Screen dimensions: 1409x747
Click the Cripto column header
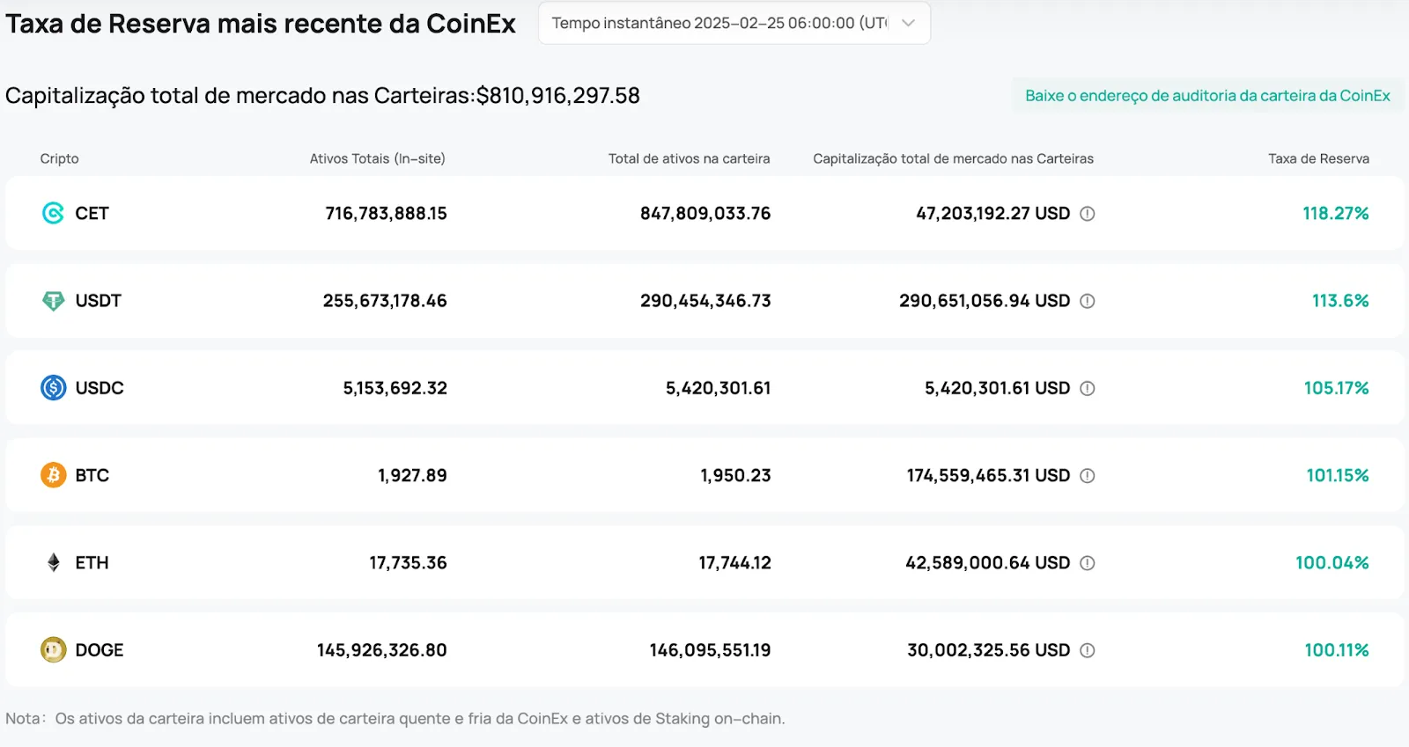pyautogui.click(x=59, y=158)
